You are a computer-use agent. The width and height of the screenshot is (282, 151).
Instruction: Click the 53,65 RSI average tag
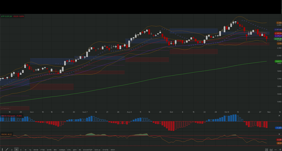click(279, 140)
